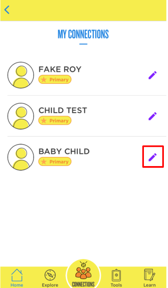Edit the FAKE ROY connection

click(153, 75)
